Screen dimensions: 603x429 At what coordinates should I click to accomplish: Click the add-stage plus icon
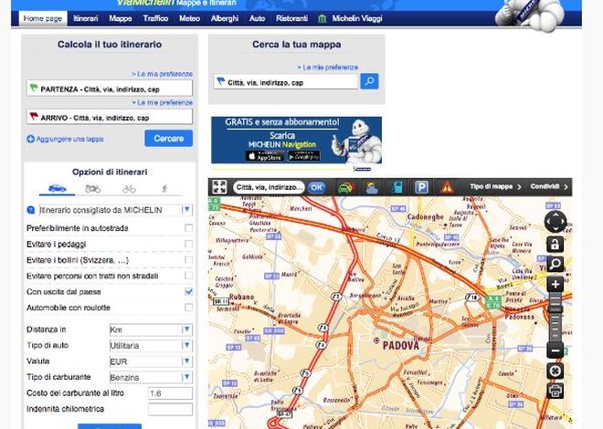31,139
